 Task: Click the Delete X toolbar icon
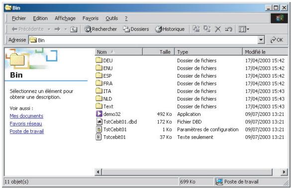coord(218,29)
